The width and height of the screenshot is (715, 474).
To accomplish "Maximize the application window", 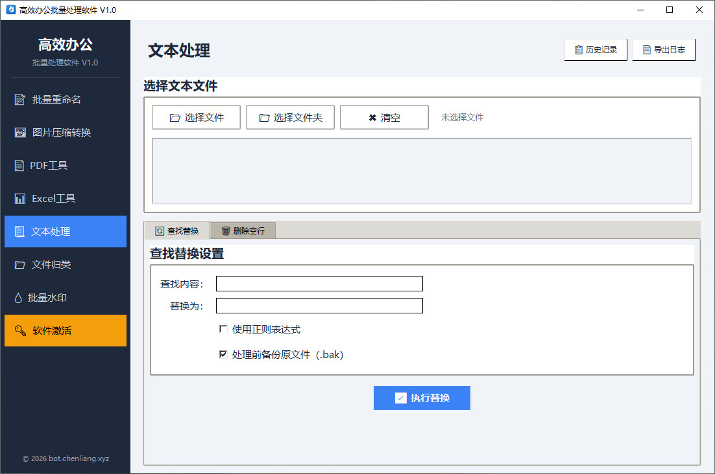I will 670,10.
